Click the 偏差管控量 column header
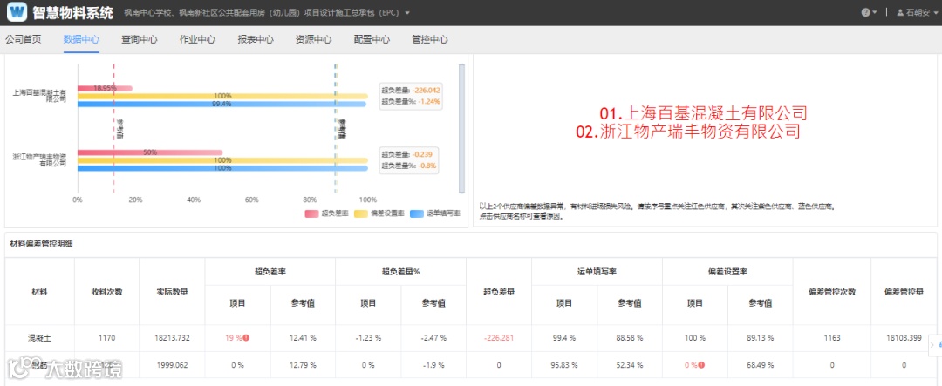 (904, 292)
